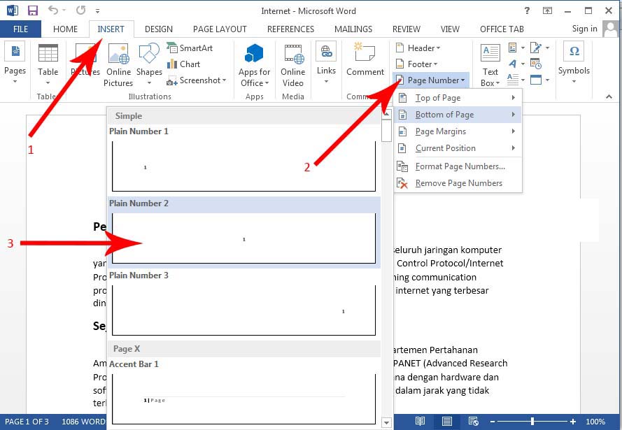622x430 pixels.
Task: Open the Symbols button
Action: [574, 64]
